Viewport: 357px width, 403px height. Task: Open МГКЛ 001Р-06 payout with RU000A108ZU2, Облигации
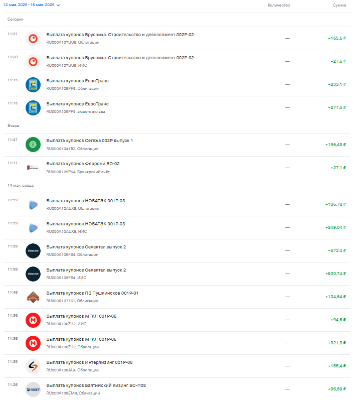[x=176, y=343]
